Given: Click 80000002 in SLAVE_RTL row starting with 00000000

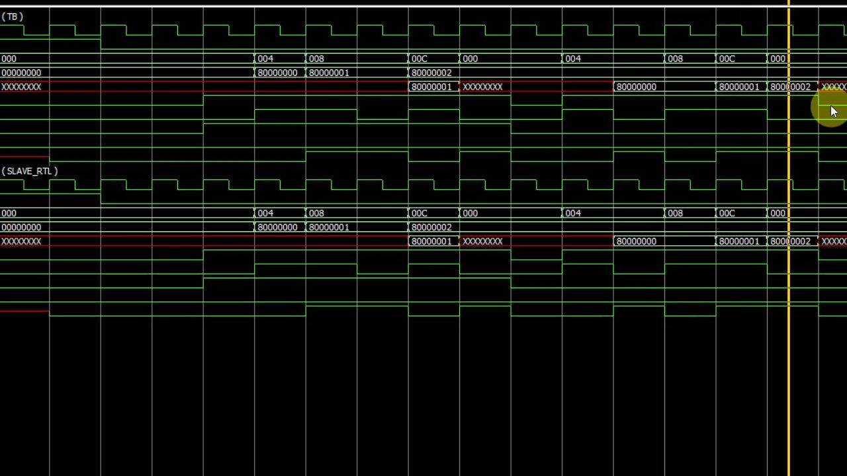Looking at the screenshot, I should pyautogui.click(x=431, y=227).
